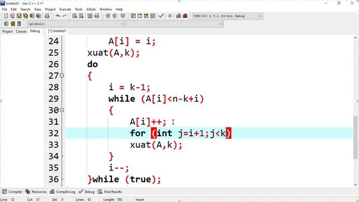Switch to the Classes sidebar tab
The image size is (359, 202).
[x=21, y=31]
